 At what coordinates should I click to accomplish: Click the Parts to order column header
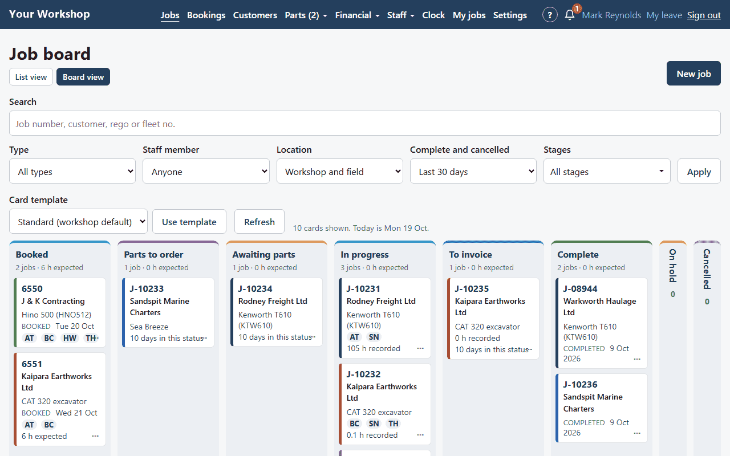click(x=154, y=254)
